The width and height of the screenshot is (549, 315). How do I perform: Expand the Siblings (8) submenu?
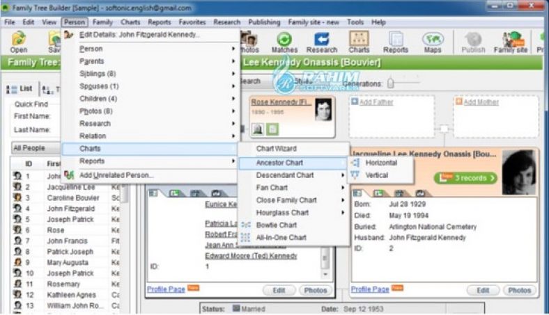[233, 74]
